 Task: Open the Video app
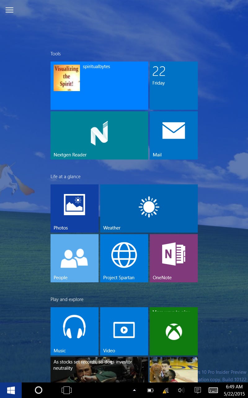tap(124, 331)
